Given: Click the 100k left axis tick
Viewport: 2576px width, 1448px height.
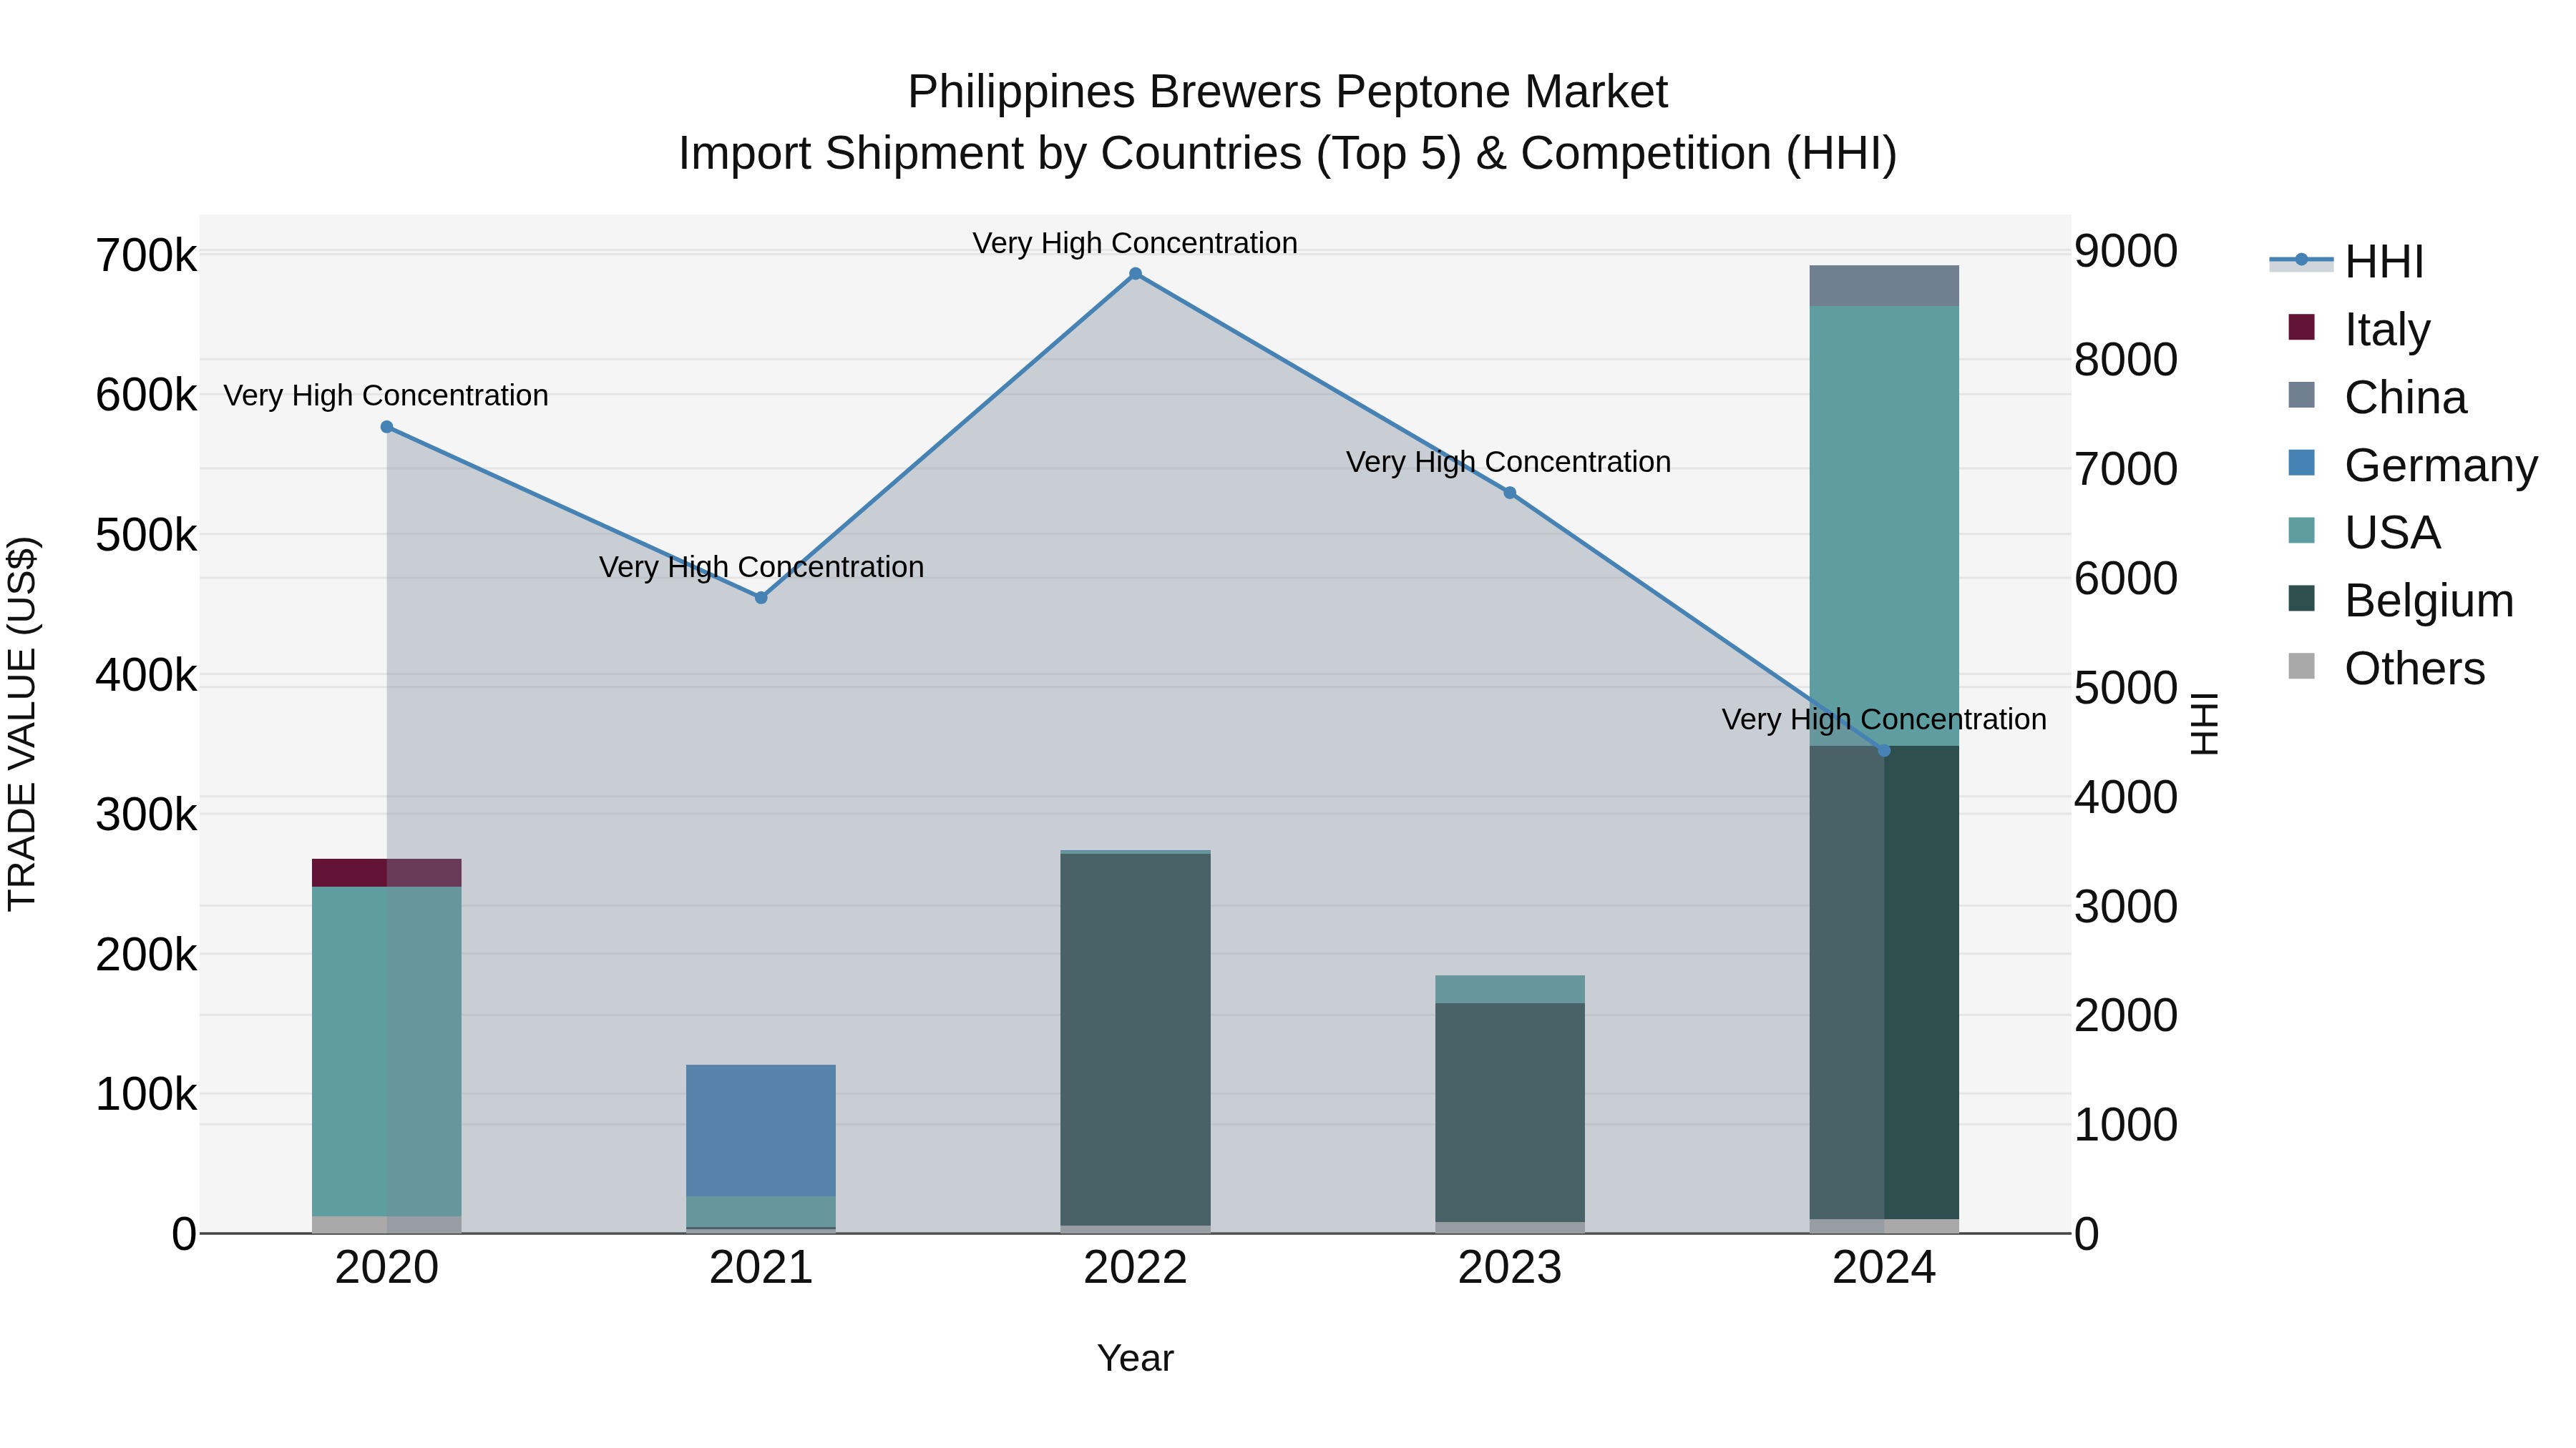Looking at the screenshot, I should tap(146, 1095).
